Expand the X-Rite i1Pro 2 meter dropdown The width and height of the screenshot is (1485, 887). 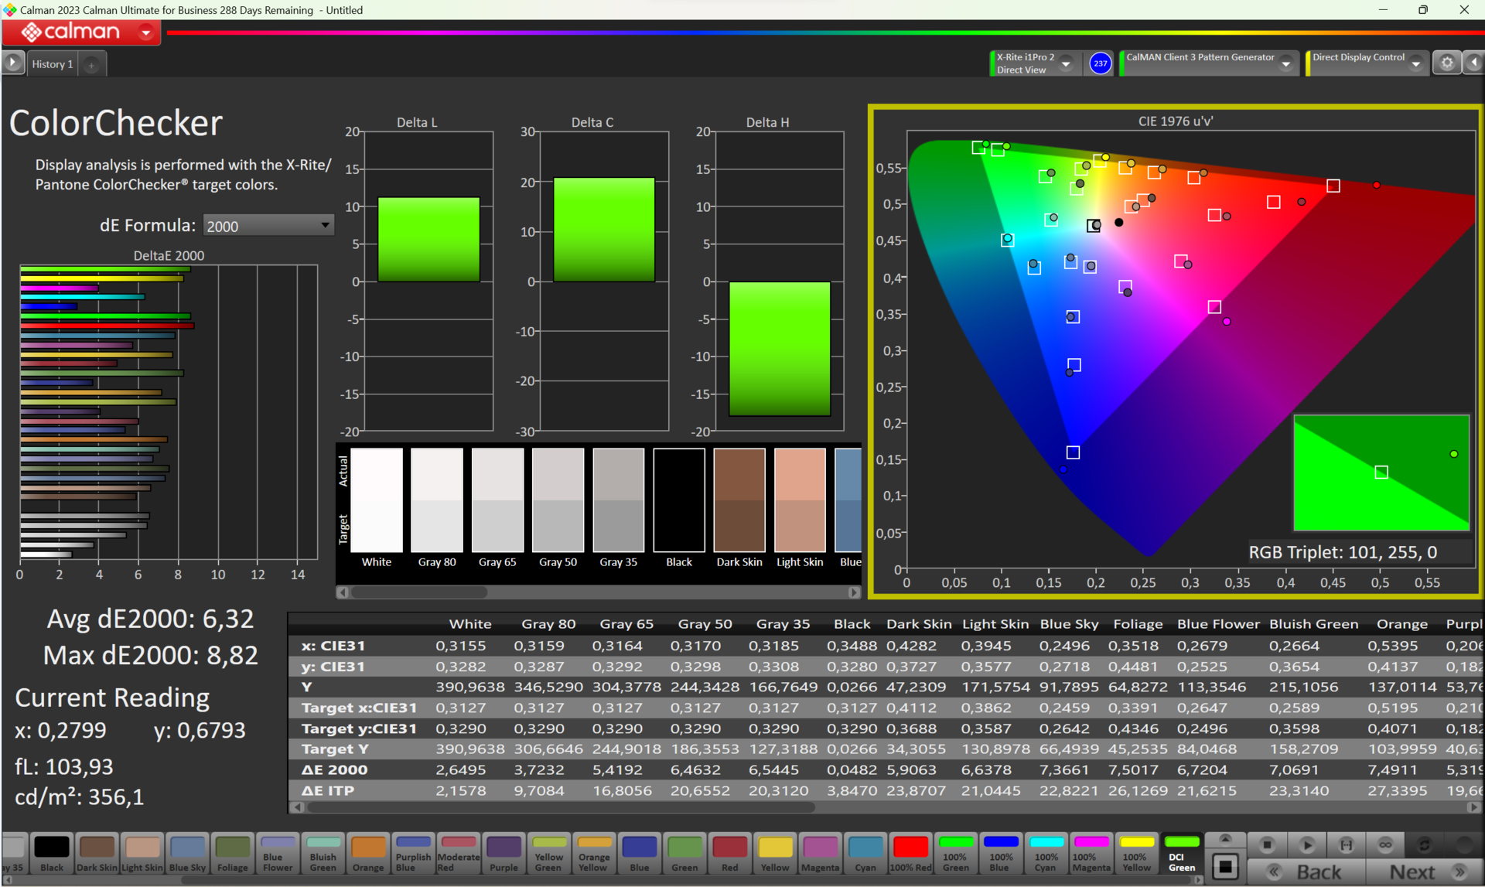[x=1066, y=63]
